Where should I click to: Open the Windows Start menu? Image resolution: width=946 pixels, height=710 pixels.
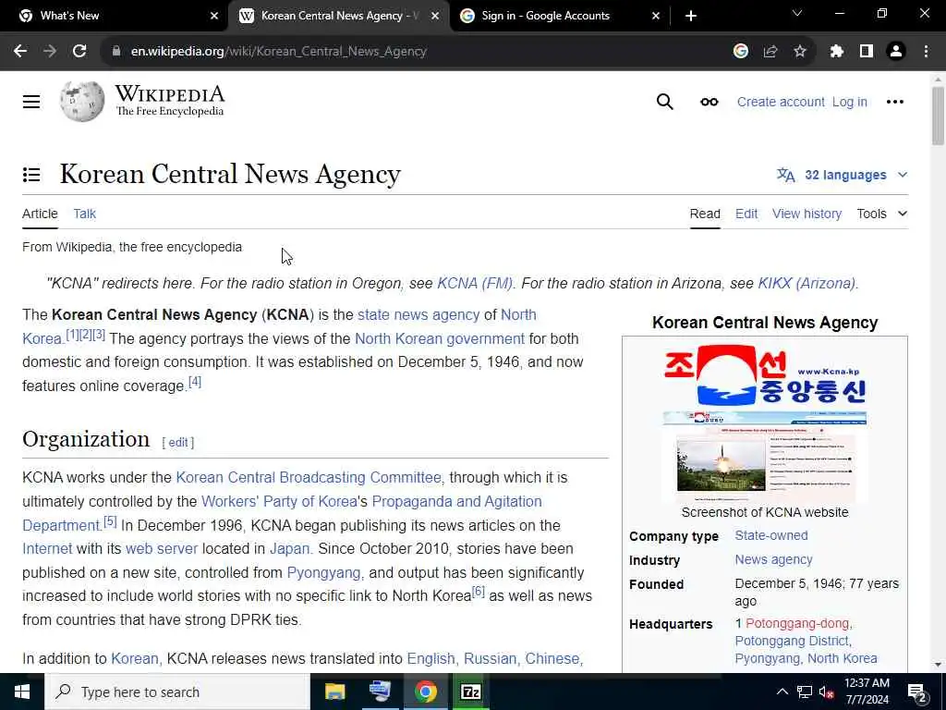(22, 692)
